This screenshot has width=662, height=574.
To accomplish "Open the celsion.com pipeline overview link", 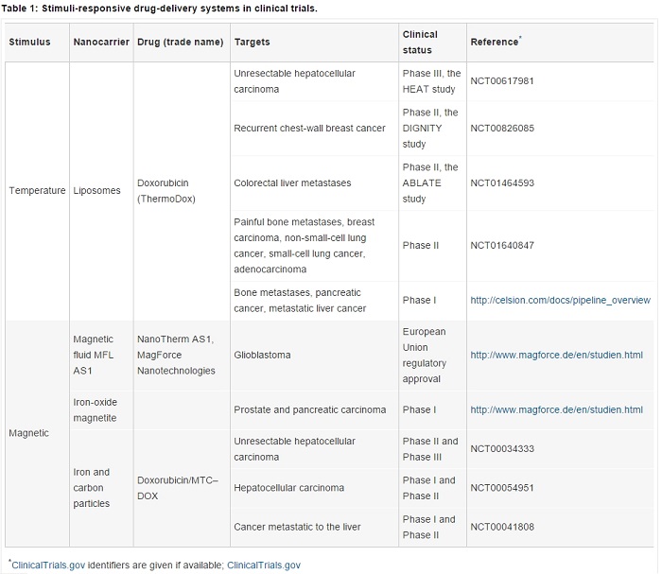I will point(560,300).
